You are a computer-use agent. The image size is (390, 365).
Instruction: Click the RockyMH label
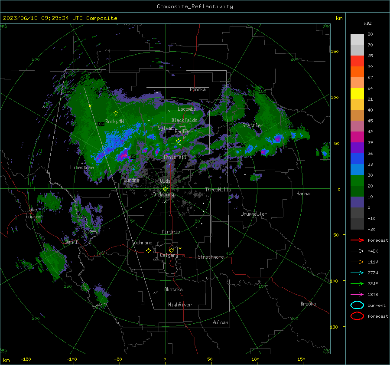(x=114, y=122)
